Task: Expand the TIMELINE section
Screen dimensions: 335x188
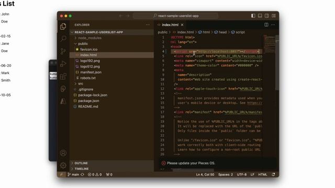Action: pos(111,169)
